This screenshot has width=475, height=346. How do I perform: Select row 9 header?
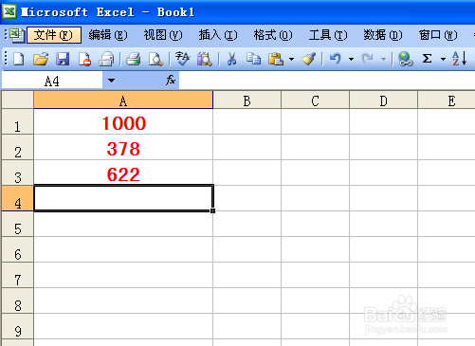(x=17, y=326)
